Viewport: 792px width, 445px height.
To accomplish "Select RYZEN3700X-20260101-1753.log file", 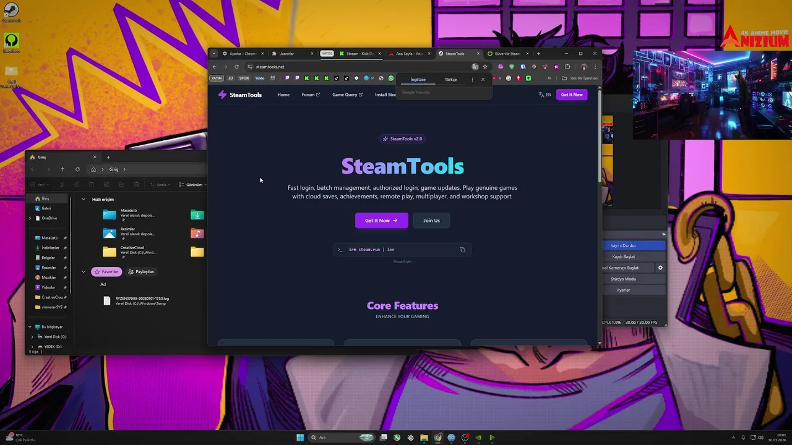I will pyautogui.click(x=137, y=301).
